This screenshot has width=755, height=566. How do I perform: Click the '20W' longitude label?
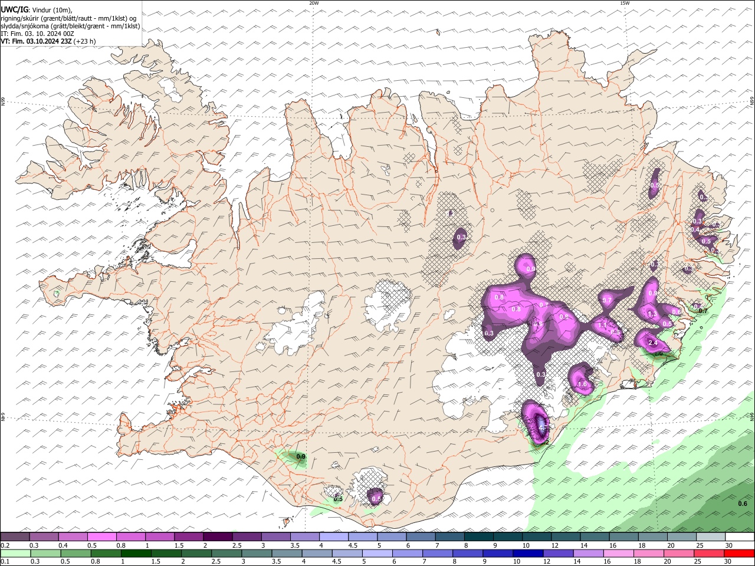point(314,3)
